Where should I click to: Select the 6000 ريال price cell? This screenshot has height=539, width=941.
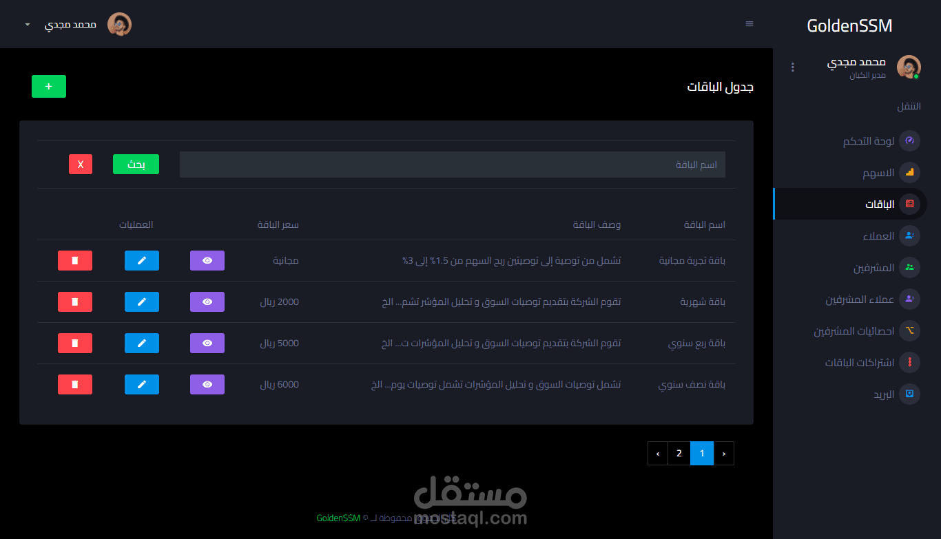coord(279,385)
